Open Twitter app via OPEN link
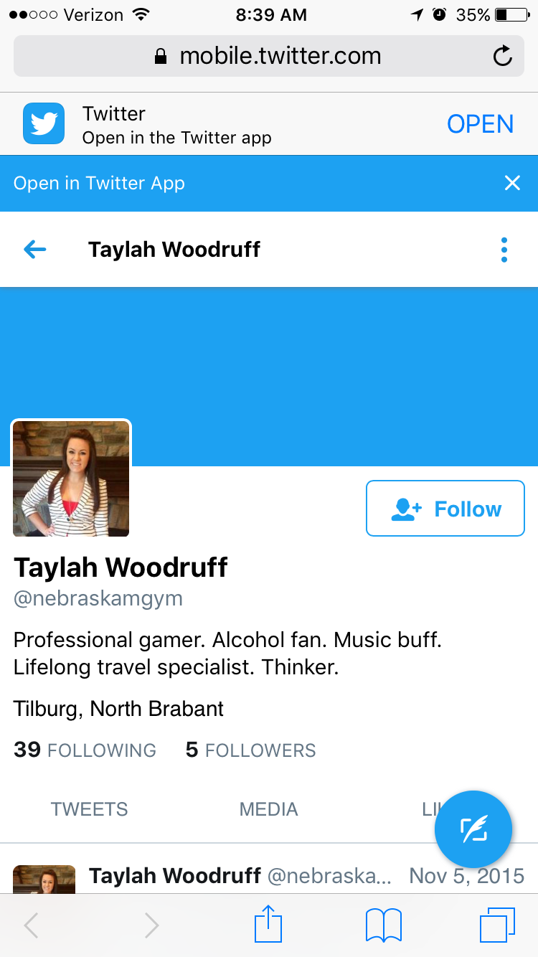 point(480,124)
